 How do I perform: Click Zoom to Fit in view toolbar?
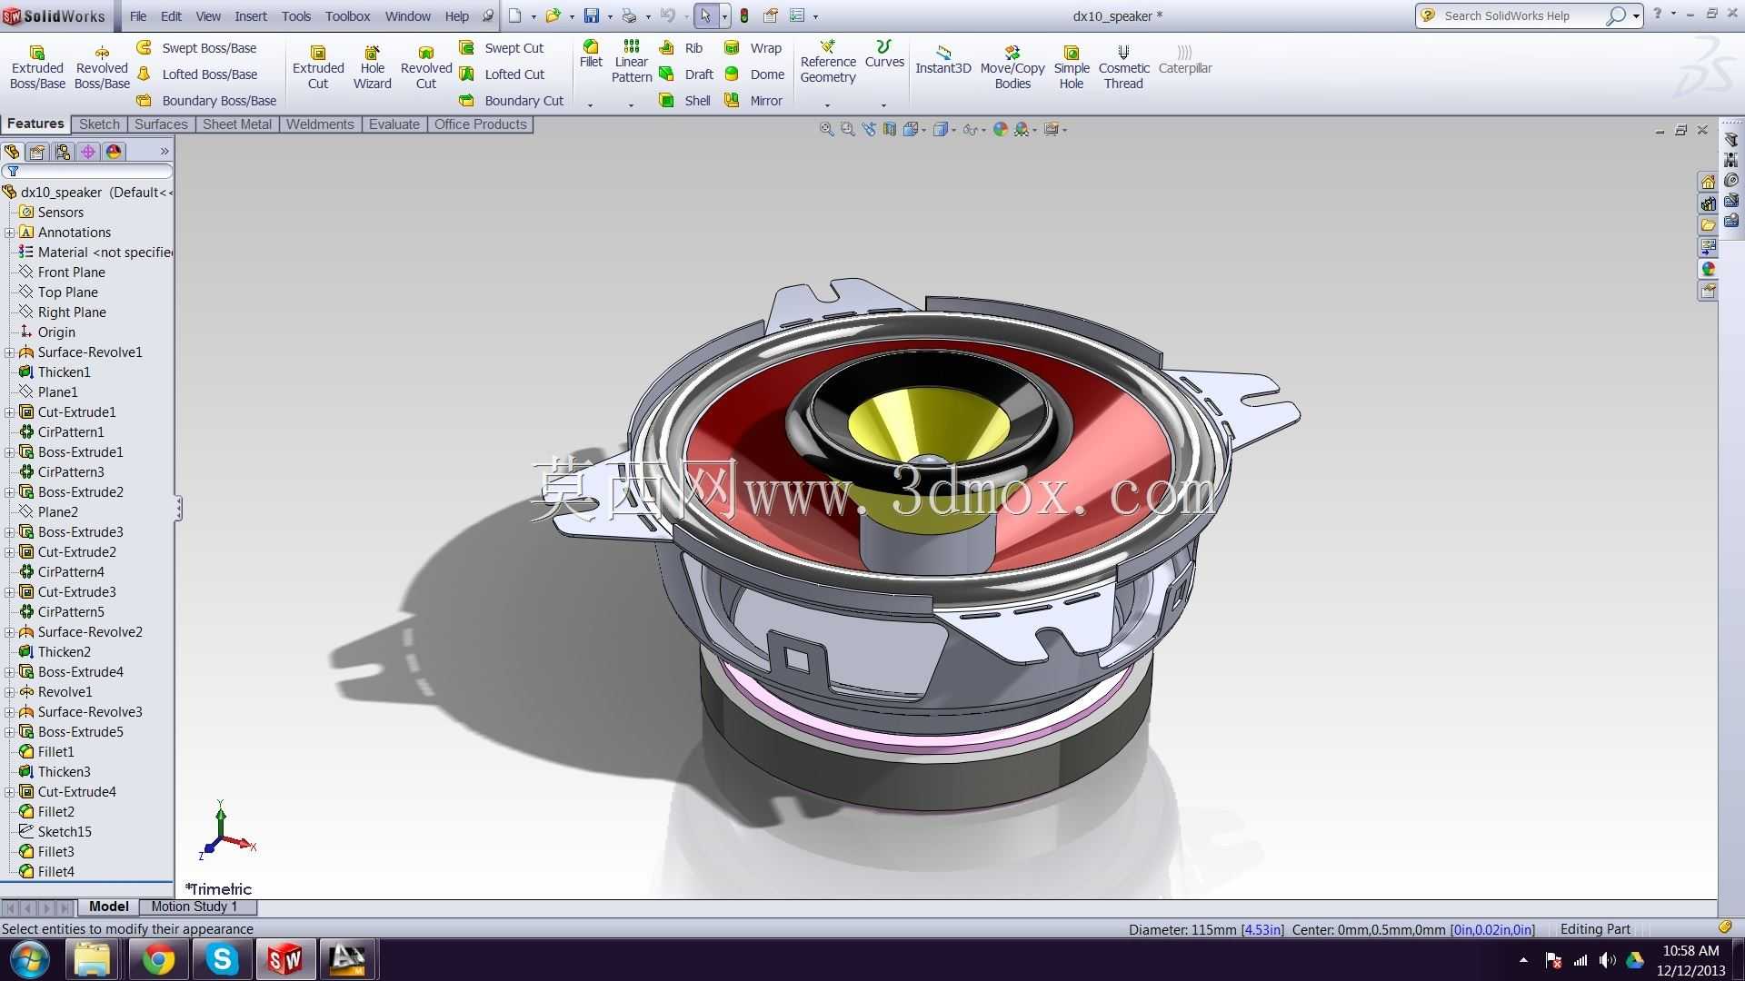[826, 130]
